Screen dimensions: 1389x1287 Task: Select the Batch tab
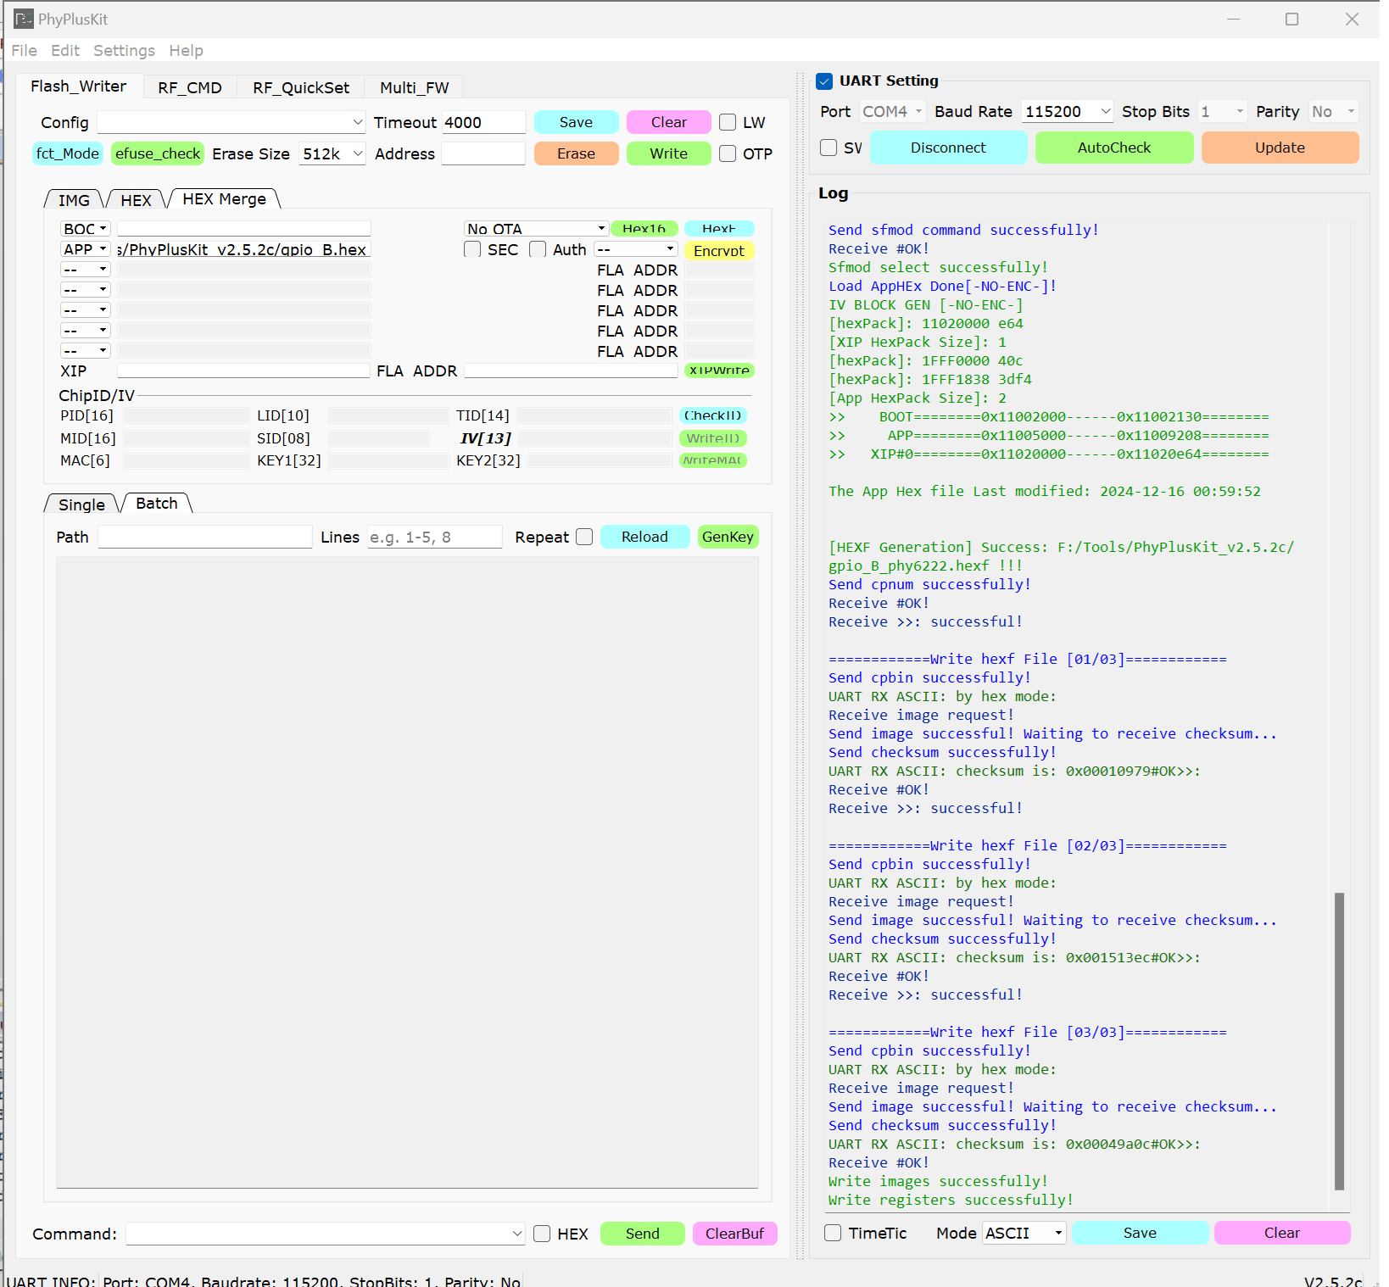coord(157,503)
